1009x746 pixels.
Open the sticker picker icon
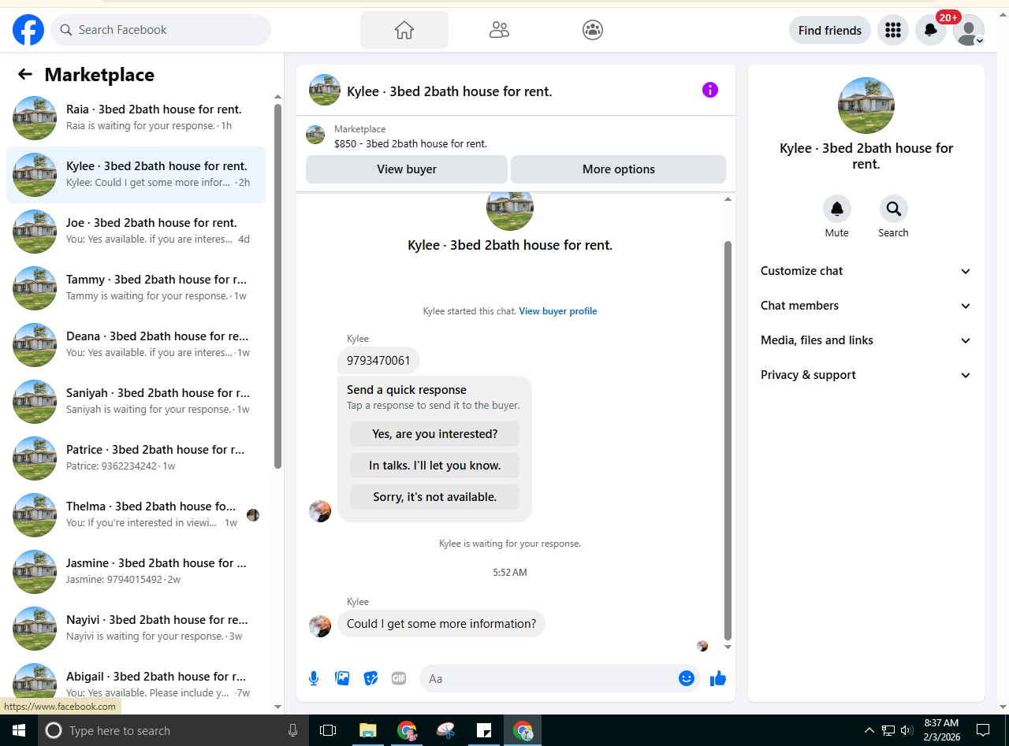[370, 678]
